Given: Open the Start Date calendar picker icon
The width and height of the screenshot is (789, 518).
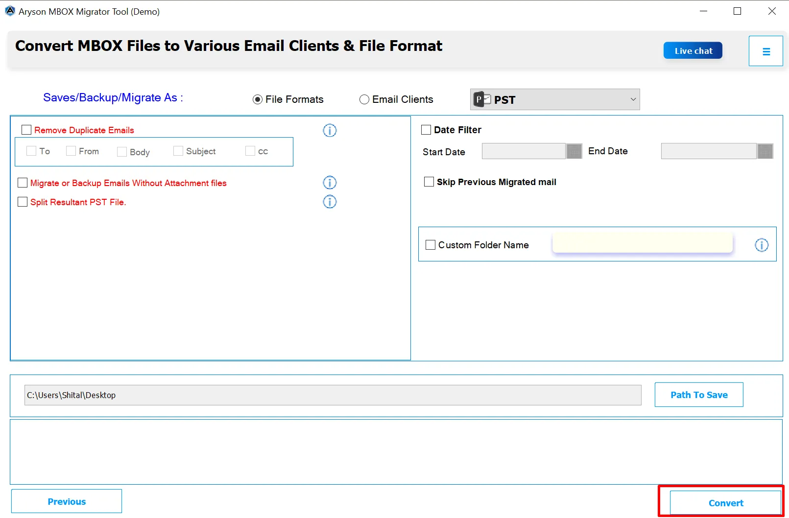Looking at the screenshot, I should click(574, 151).
